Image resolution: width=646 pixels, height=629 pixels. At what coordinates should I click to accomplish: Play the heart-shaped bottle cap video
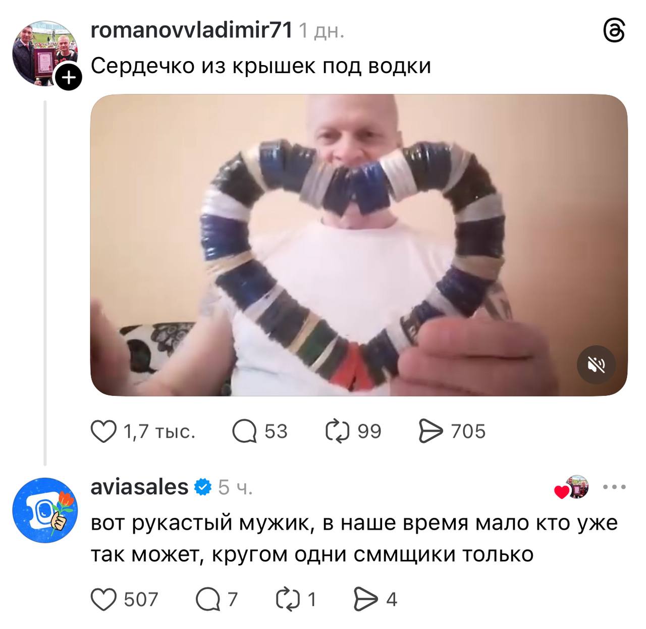point(359,245)
